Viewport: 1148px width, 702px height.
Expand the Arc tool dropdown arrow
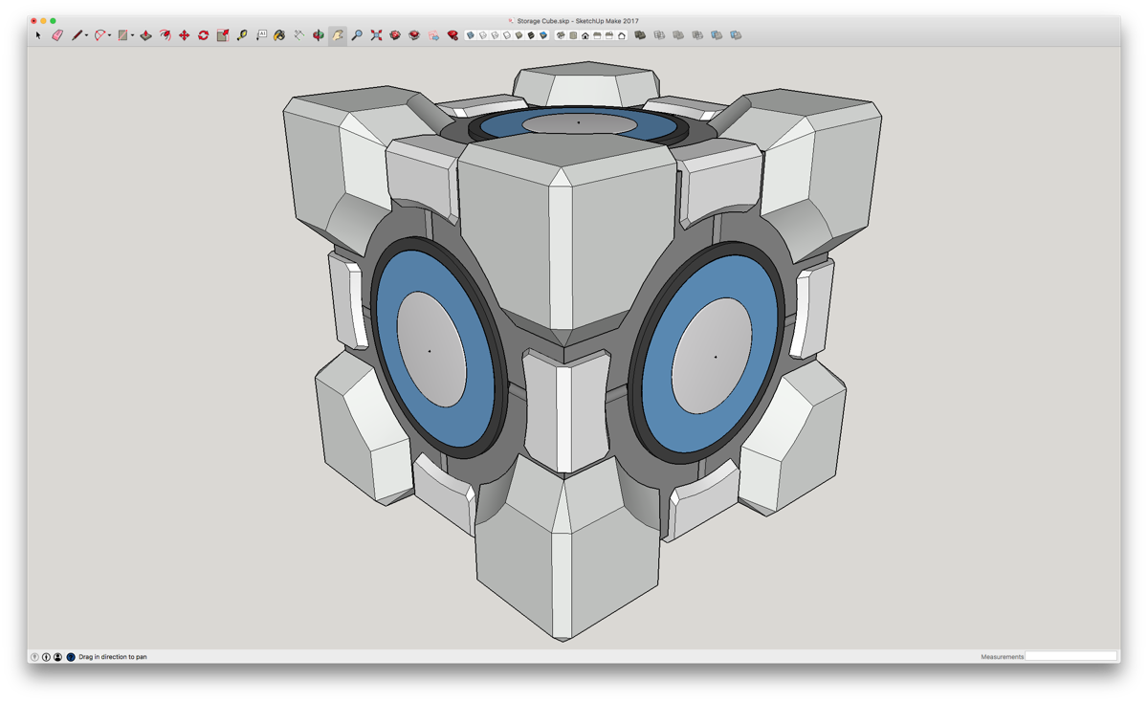(109, 35)
